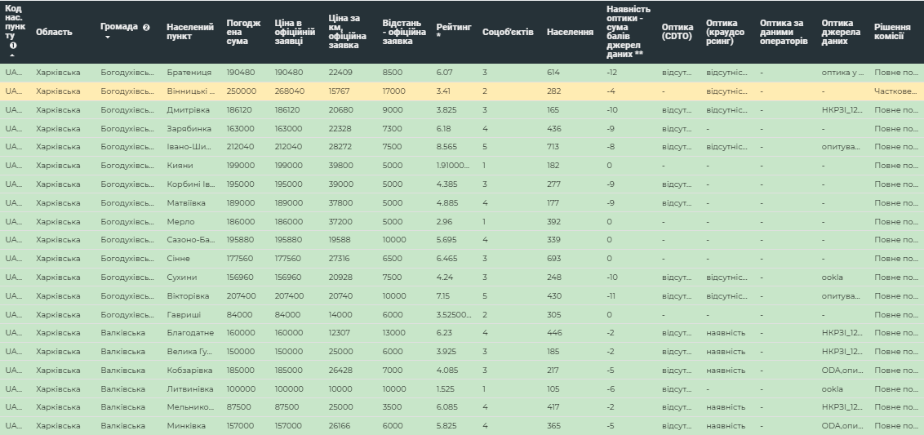
Task: Sort by the Область column header
Action: tap(54, 32)
